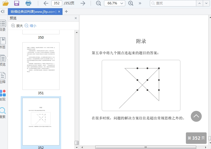Select the page 351 thumbnail
This screenshot has height=149, width=211.
coord(41,66)
